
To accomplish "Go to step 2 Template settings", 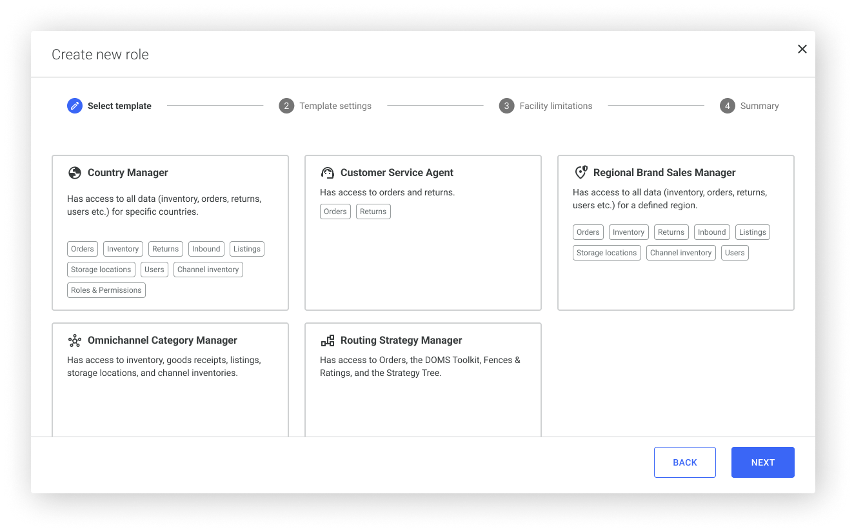I will [x=326, y=106].
